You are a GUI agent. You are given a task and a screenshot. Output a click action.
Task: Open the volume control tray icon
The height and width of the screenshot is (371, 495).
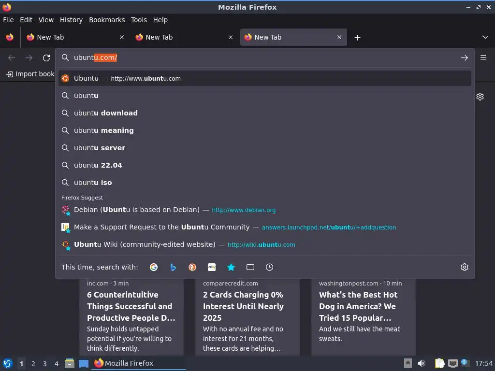coord(422,363)
